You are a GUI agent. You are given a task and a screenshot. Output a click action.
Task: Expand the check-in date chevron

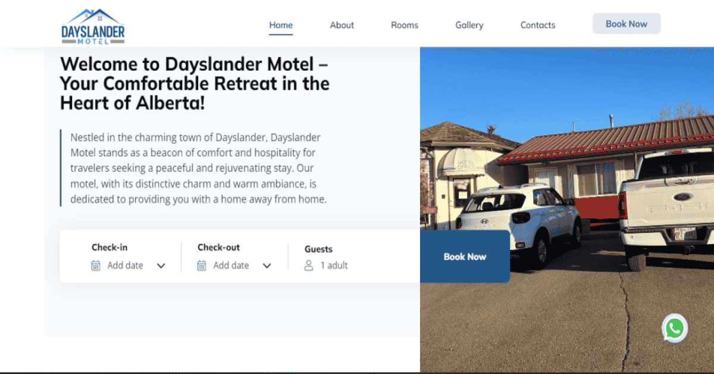coord(161,266)
